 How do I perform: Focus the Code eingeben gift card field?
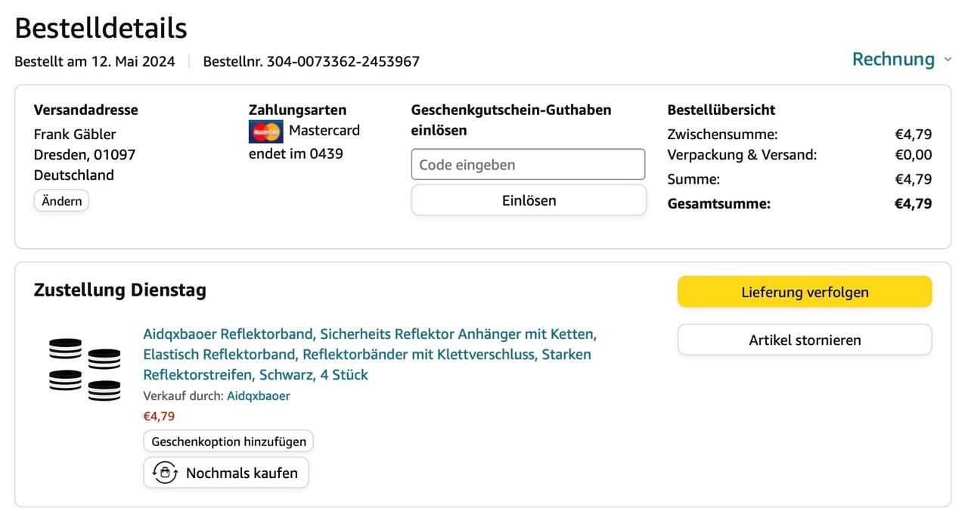(x=528, y=165)
